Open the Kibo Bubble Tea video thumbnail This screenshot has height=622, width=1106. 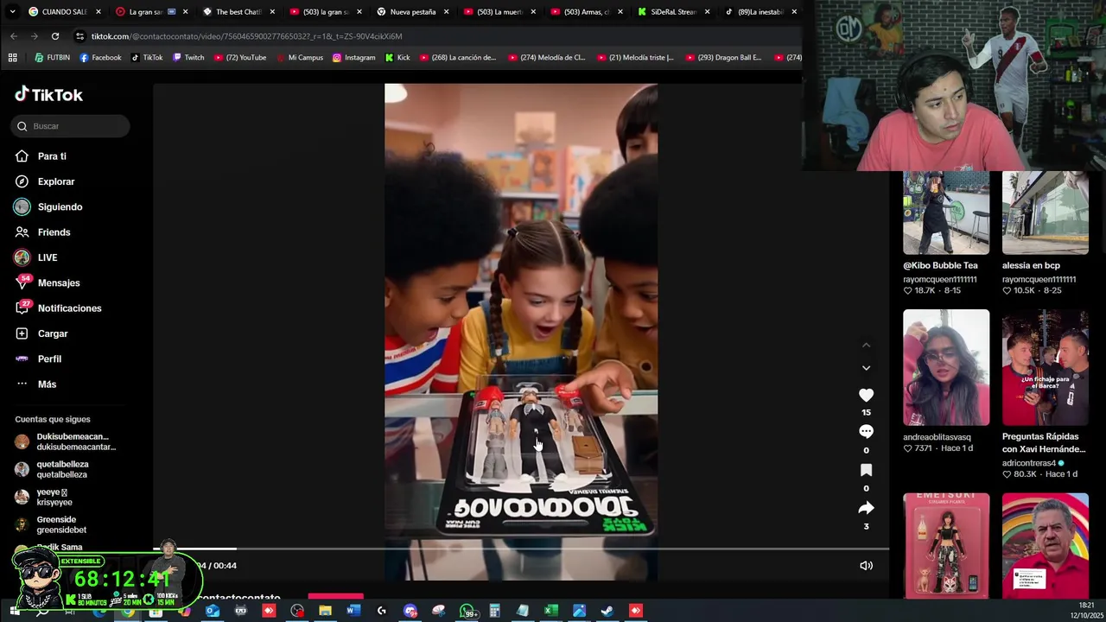tap(946, 213)
